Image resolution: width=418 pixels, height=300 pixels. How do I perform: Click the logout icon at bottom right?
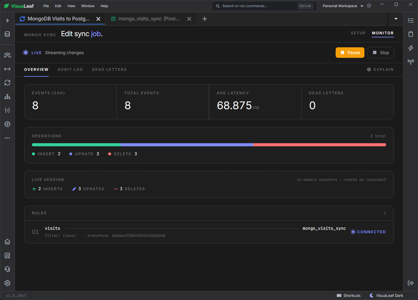click(x=411, y=283)
